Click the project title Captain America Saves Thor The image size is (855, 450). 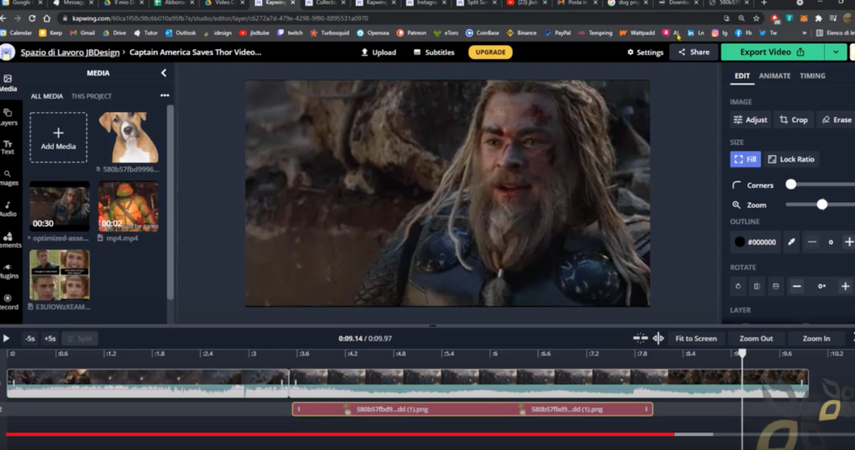(195, 53)
